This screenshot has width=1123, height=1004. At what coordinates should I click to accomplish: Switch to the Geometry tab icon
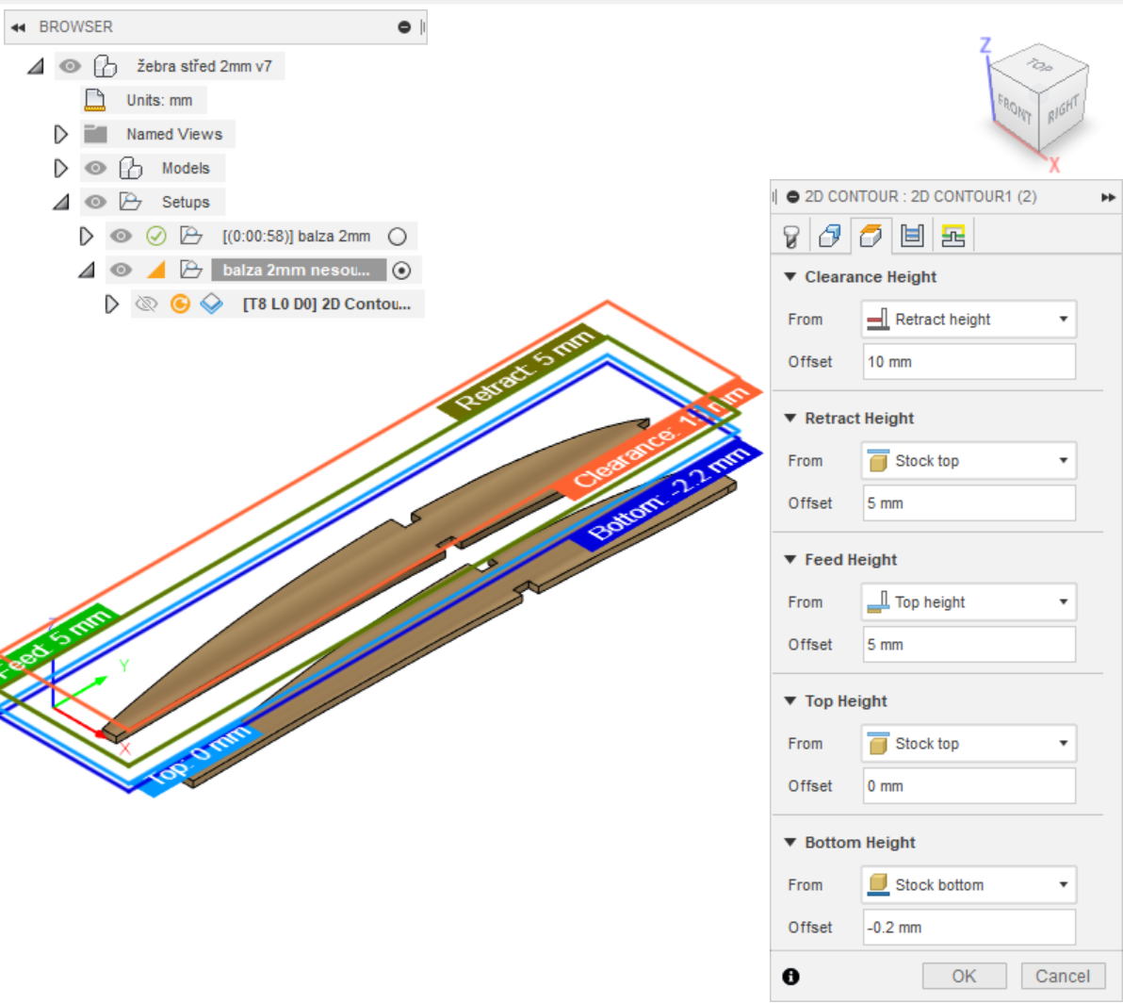[830, 236]
